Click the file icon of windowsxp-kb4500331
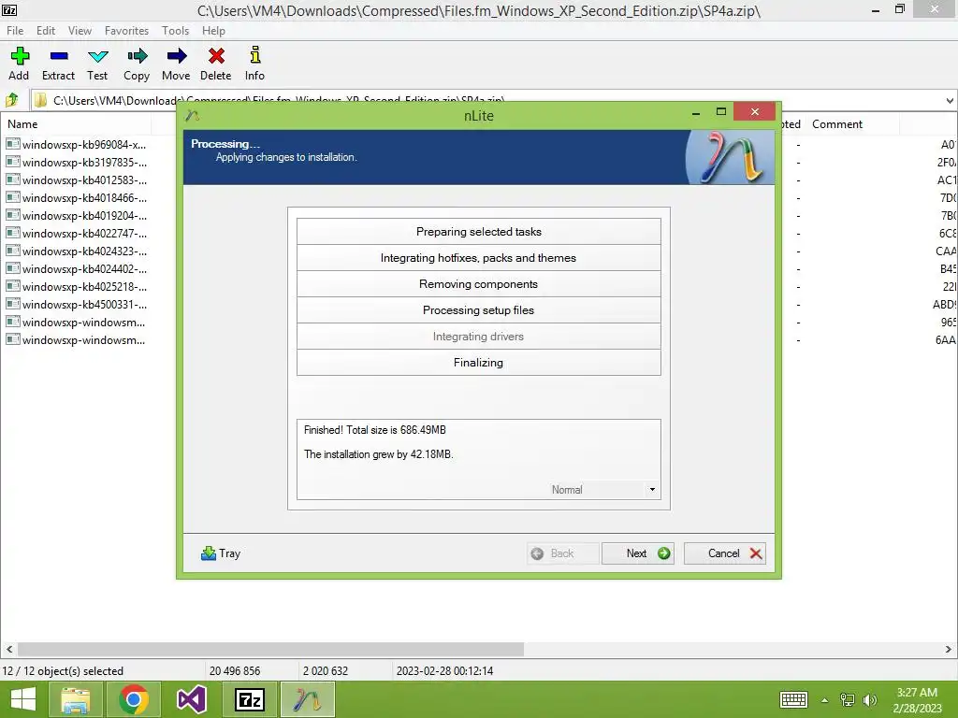This screenshot has width=958, height=718. [13, 304]
